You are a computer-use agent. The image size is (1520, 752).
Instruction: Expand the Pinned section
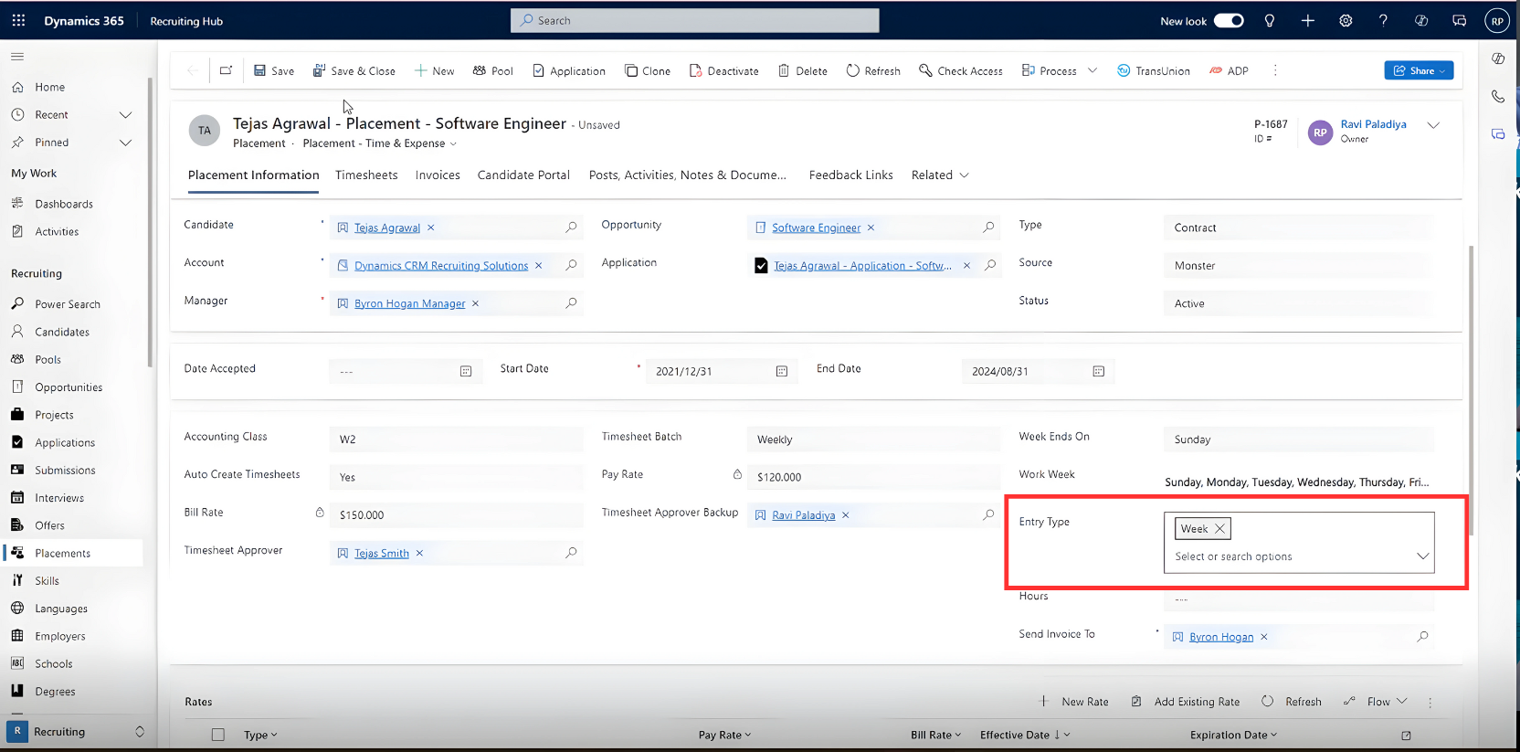coord(125,143)
